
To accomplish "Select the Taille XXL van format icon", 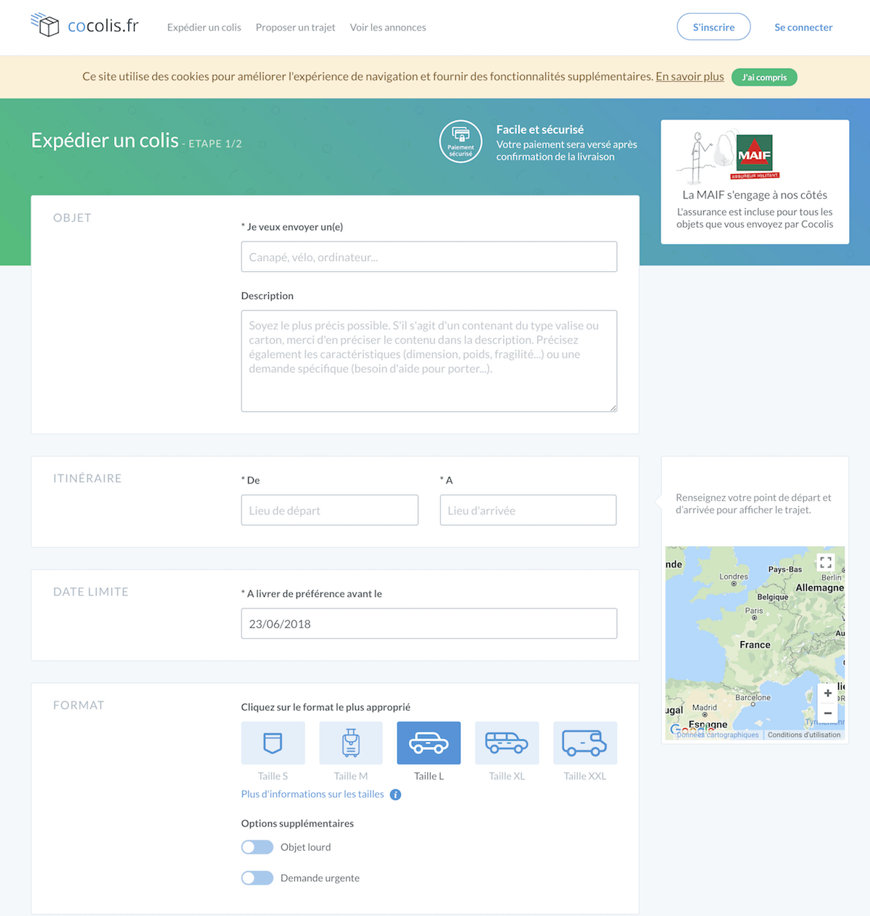I will point(585,743).
